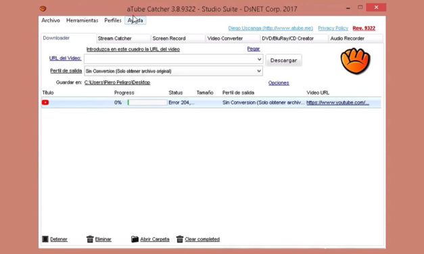
Task: Click the Guardar en desktop path link
Action: [x=117, y=82]
